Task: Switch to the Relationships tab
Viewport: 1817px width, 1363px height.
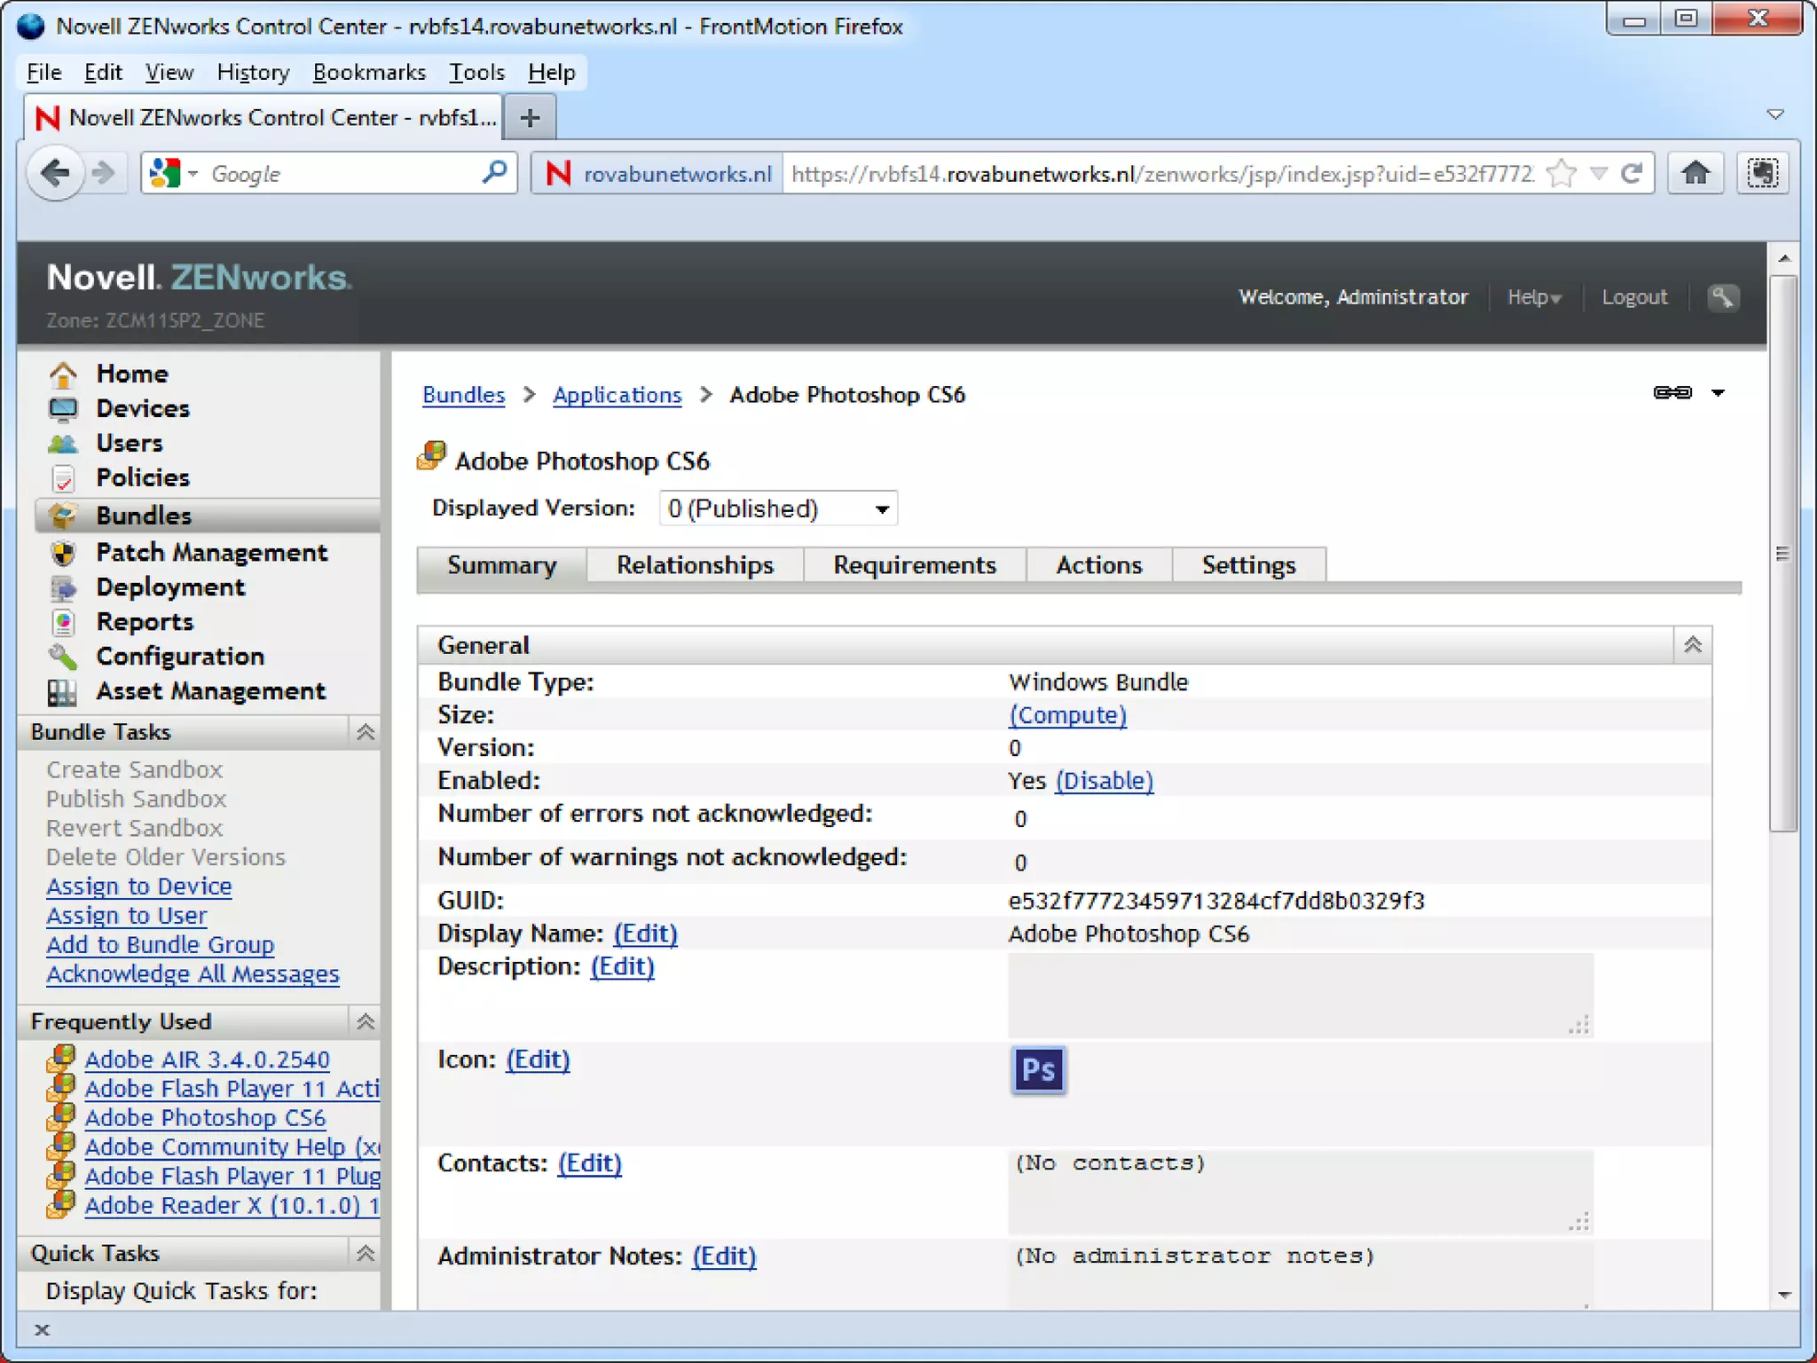Action: click(x=695, y=565)
